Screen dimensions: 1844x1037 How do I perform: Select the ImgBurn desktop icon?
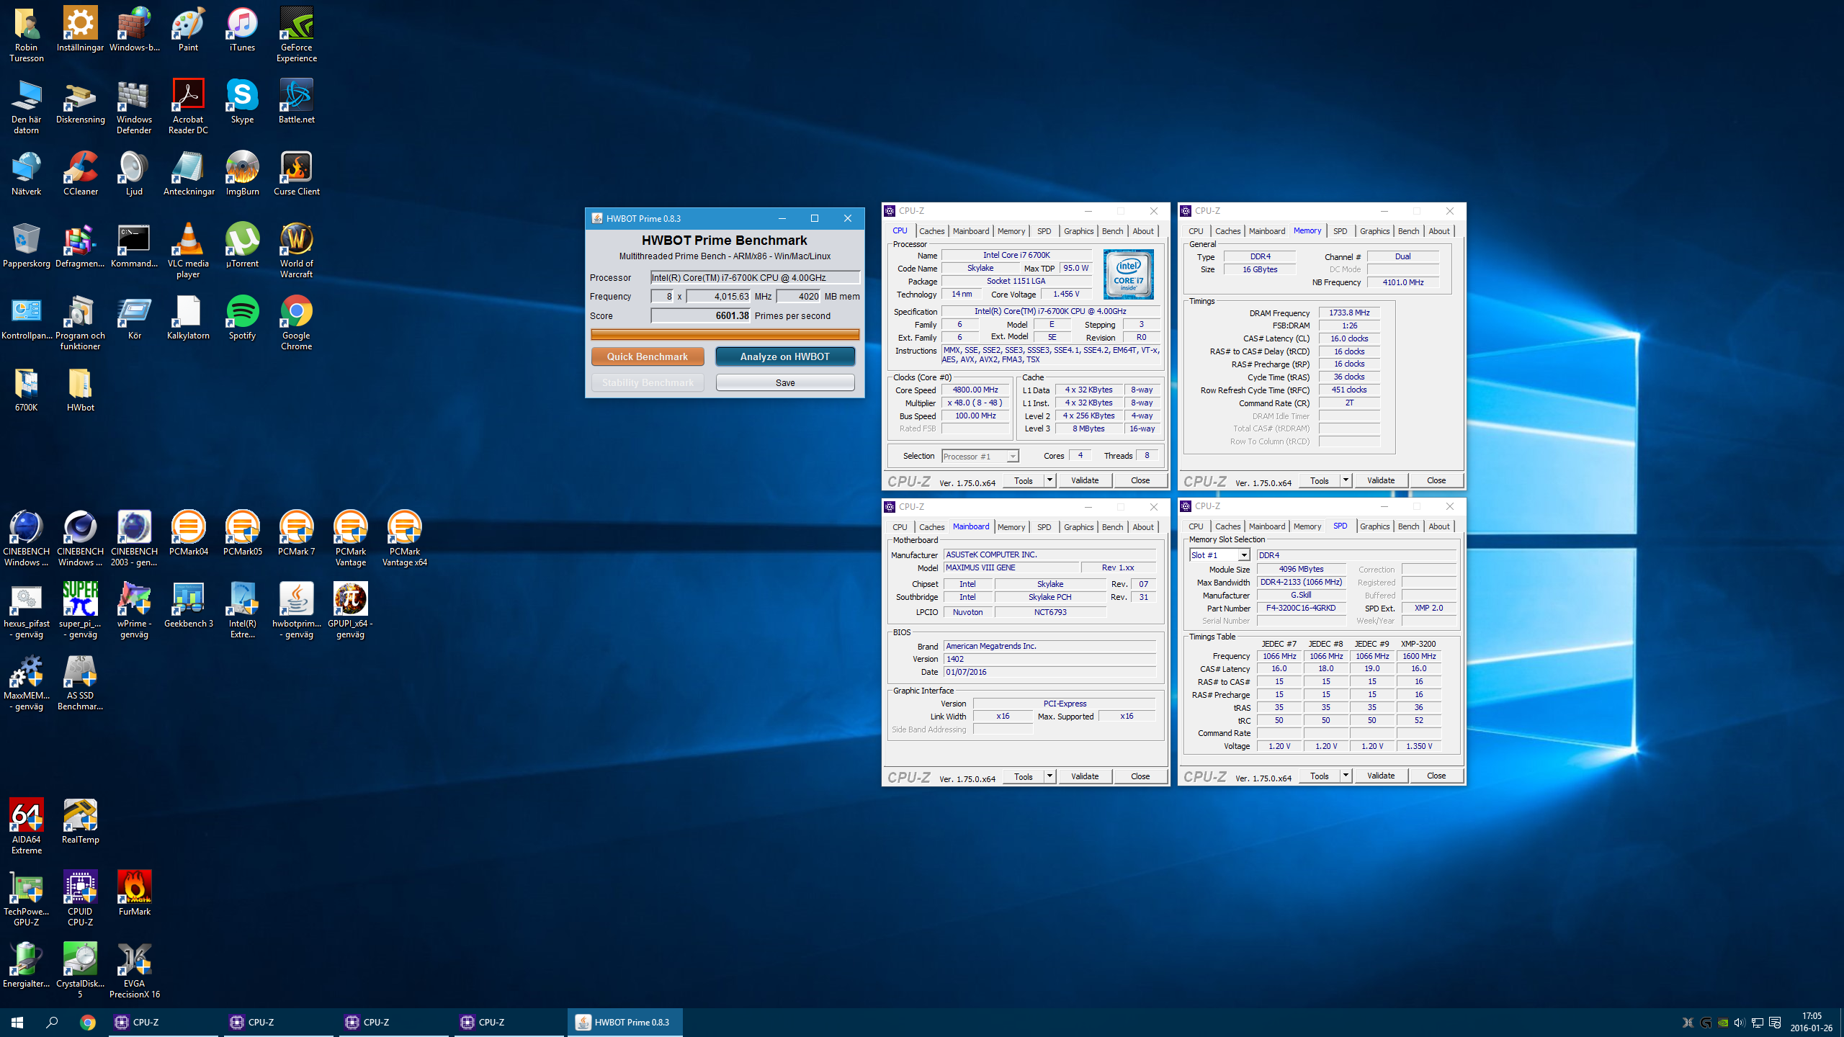(242, 173)
